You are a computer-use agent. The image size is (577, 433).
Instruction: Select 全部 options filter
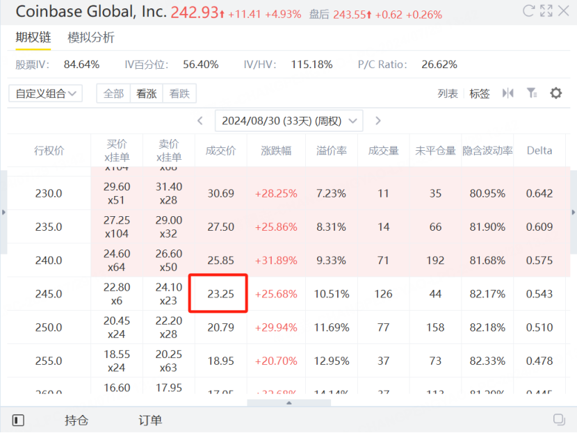point(113,93)
